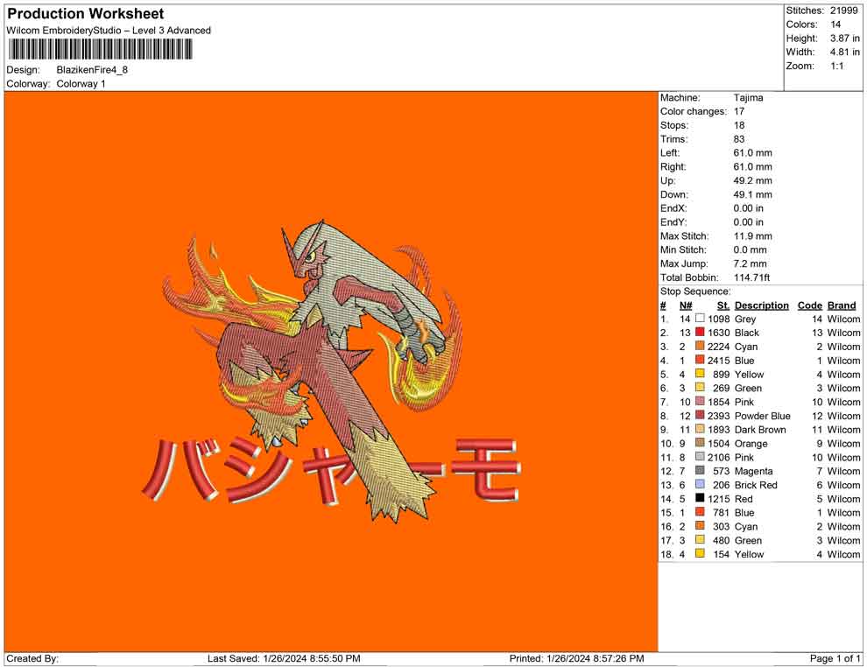Click the 'Colorway 1' value

pos(81,83)
